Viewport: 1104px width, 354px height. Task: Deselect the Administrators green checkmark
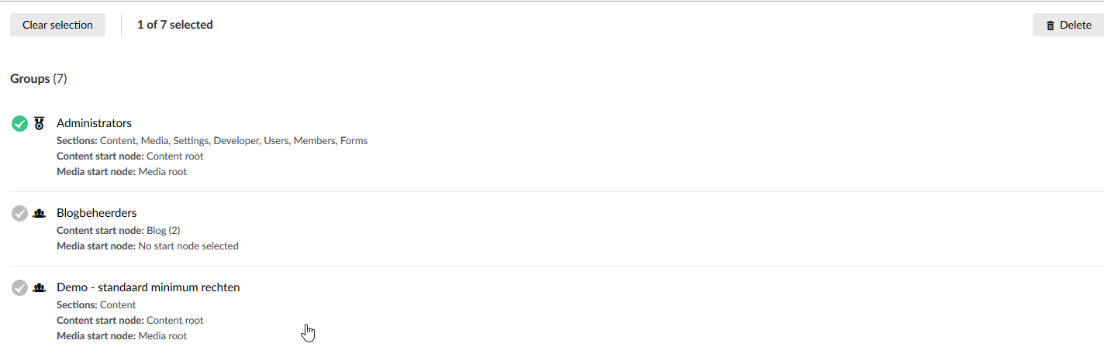pyautogui.click(x=20, y=123)
